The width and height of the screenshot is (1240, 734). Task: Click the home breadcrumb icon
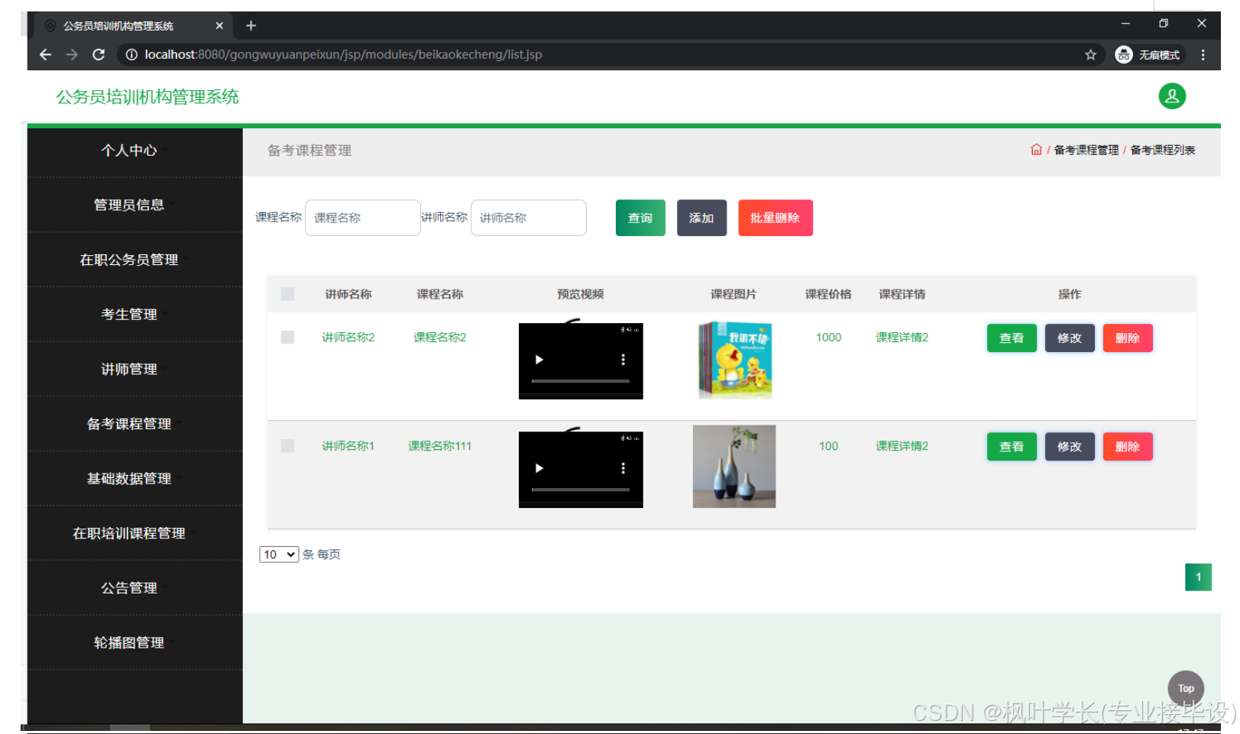pyautogui.click(x=1036, y=150)
